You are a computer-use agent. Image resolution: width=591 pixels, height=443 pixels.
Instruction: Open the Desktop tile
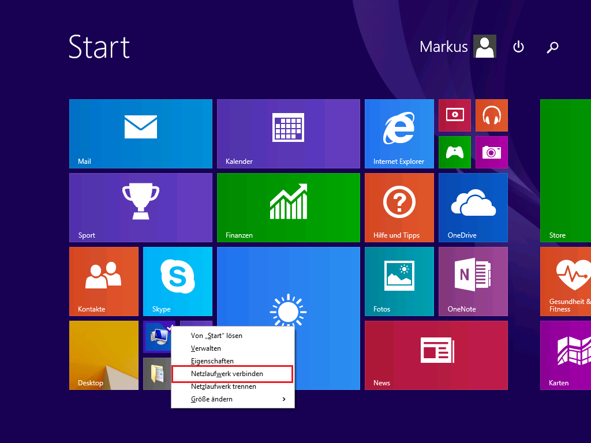pos(104,355)
